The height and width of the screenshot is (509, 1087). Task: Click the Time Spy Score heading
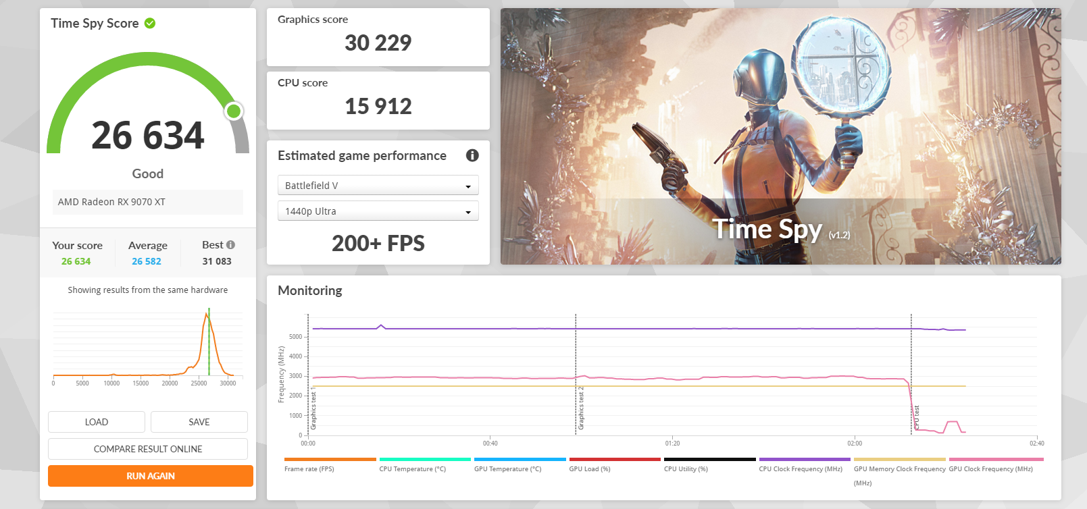(95, 23)
